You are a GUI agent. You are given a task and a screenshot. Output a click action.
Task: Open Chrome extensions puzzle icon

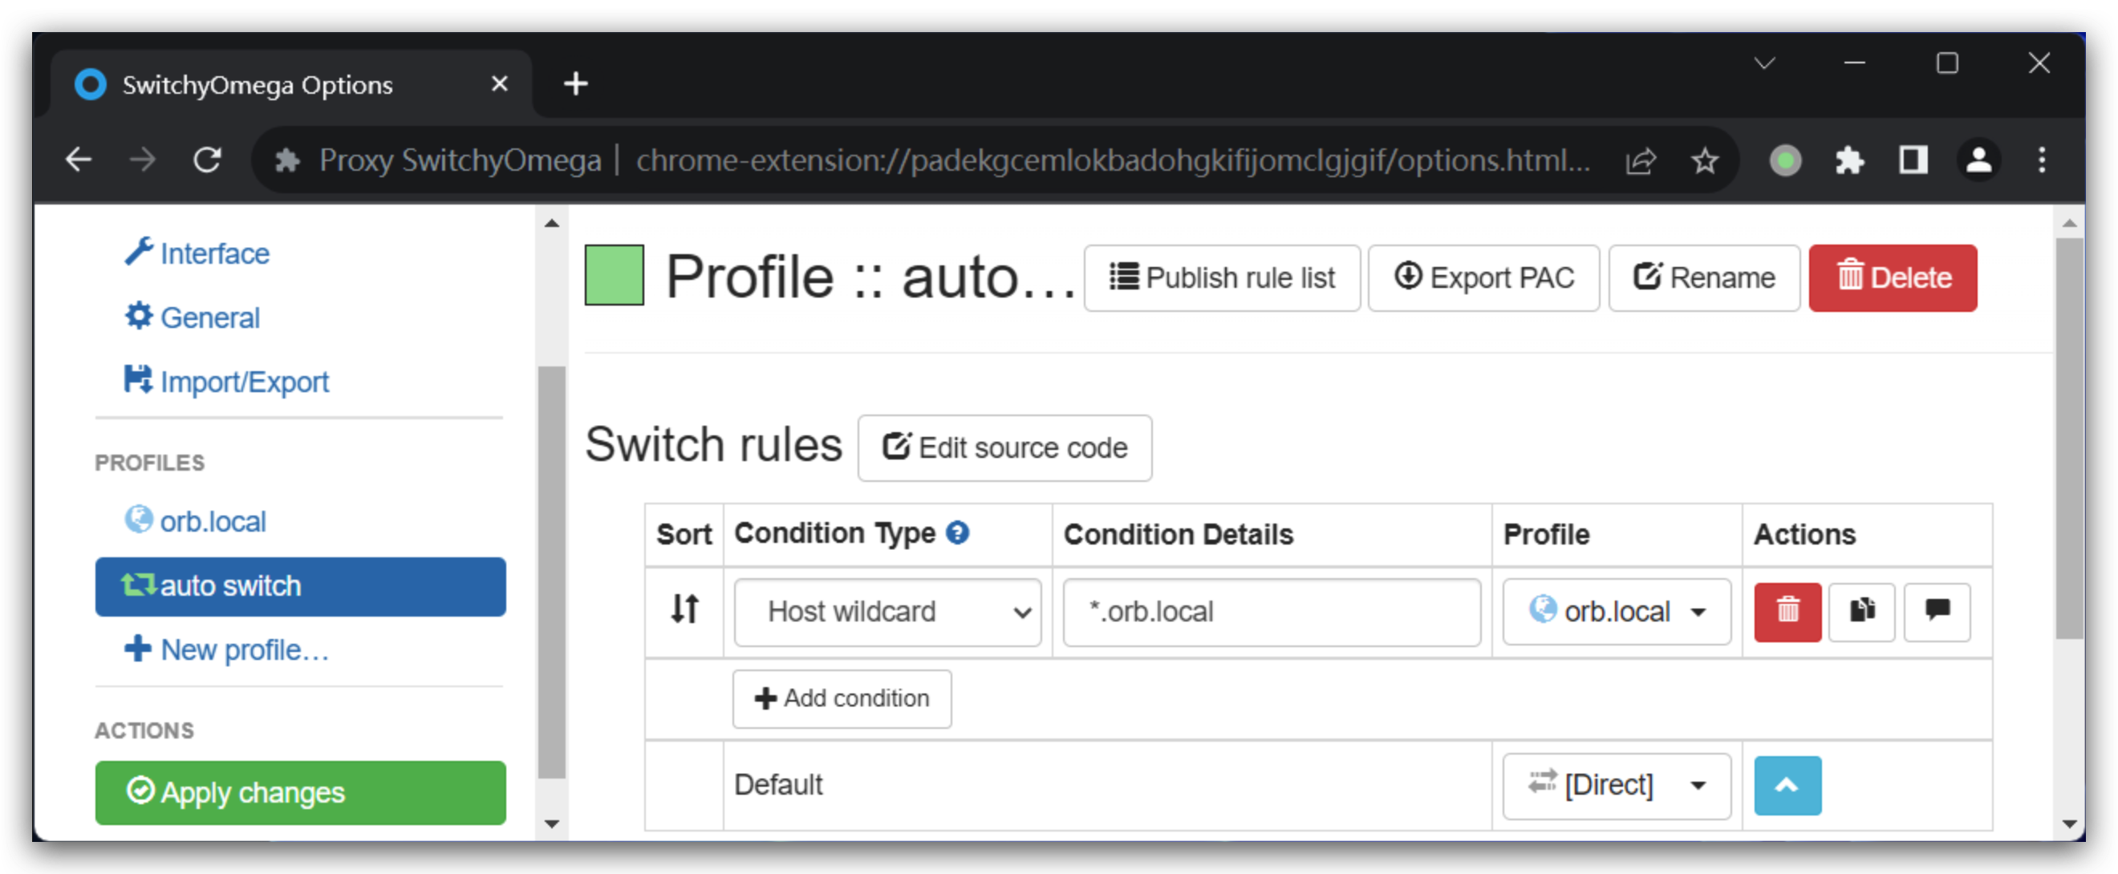[1849, 160]
